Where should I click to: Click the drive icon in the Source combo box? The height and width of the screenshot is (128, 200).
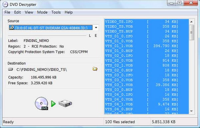[12, 28]
